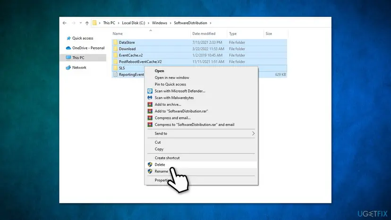Open recent locations dropdown arrow
391x220 pixels.
(x=81, y=23)
